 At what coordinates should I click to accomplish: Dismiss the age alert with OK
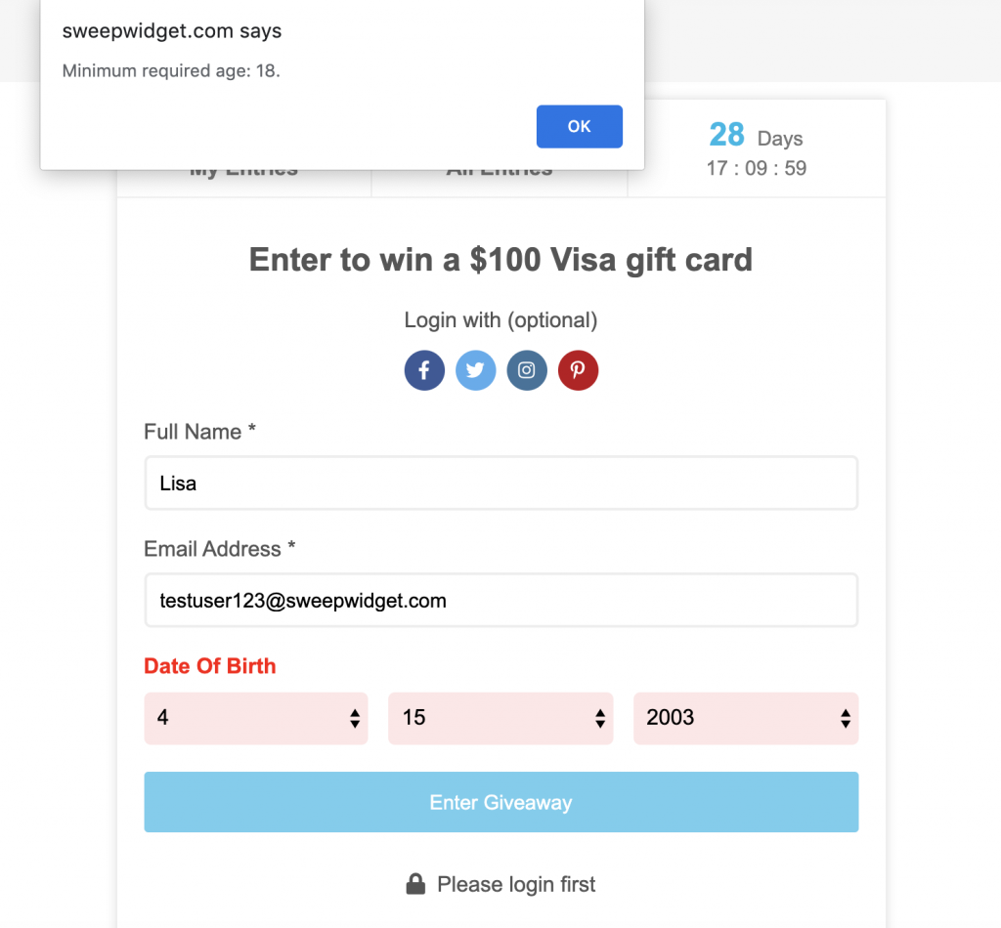pos(579,126)
